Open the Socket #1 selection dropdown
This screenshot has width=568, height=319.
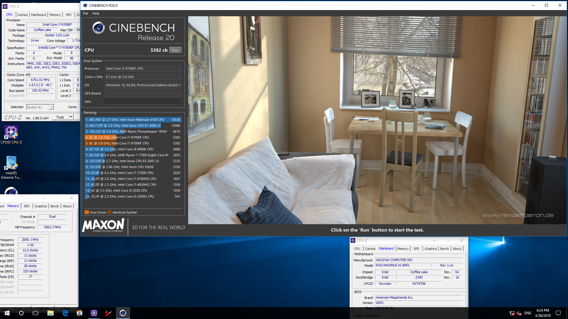[x=40, y=107]
